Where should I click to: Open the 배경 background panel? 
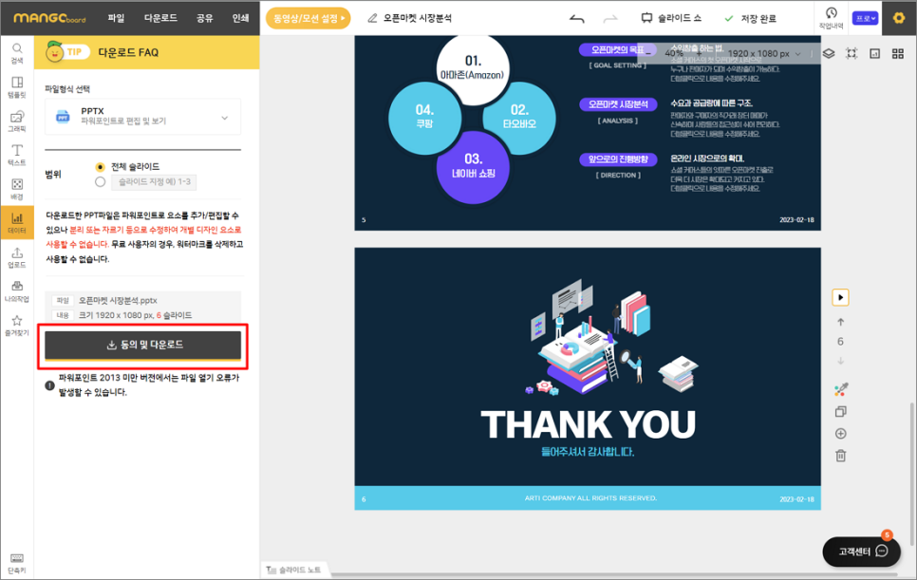[17, 189]
